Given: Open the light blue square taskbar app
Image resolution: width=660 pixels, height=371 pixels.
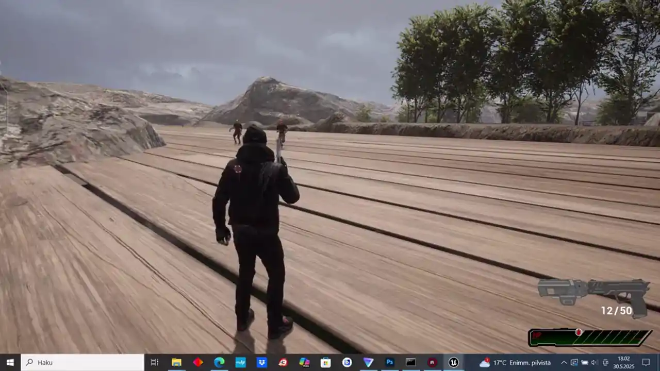Looking at the screenshot, I should point(240,362).
